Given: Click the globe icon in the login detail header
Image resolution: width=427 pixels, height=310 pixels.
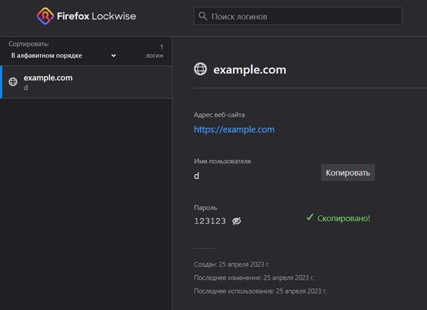Looking at the screenshot, I should (200, 69).
